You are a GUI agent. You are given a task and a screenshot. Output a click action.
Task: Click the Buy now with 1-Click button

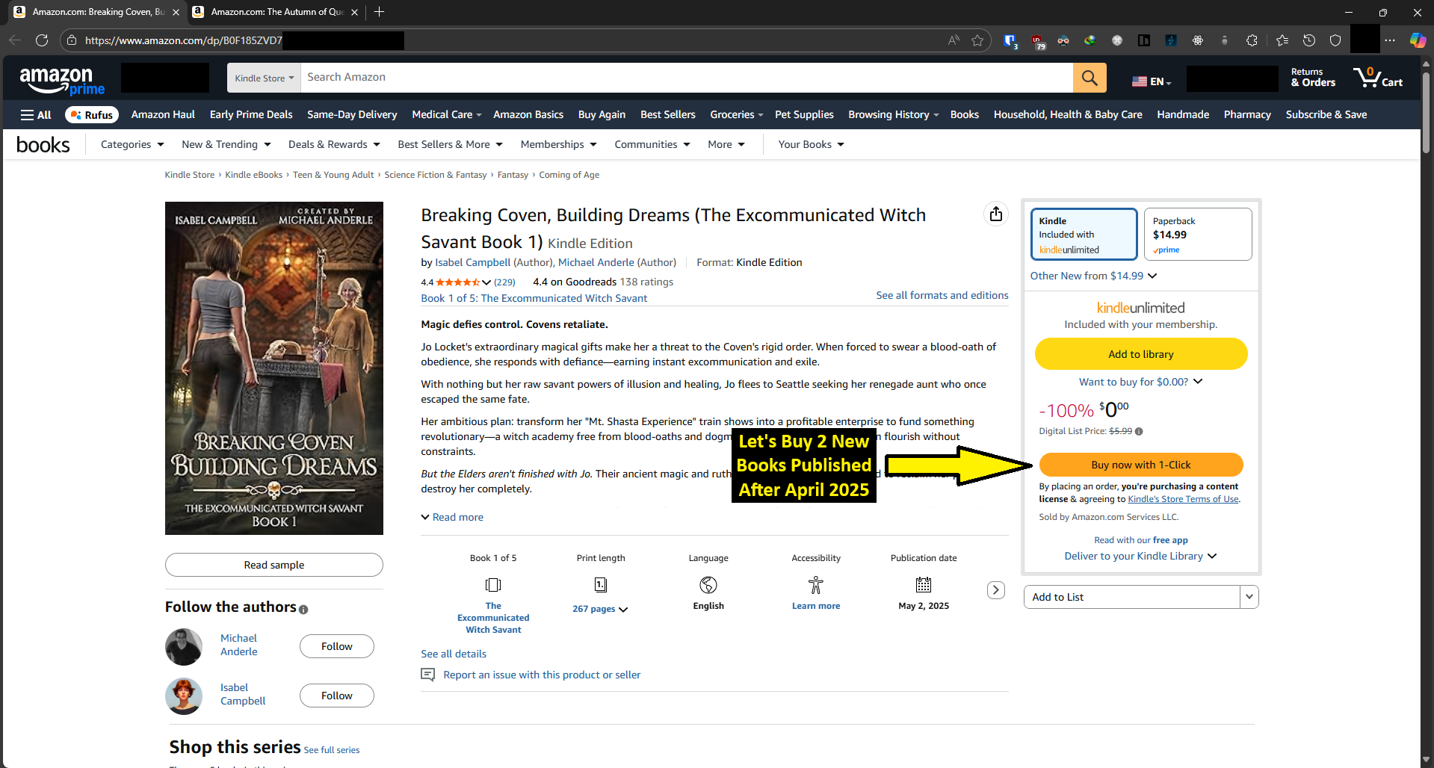1140,464
